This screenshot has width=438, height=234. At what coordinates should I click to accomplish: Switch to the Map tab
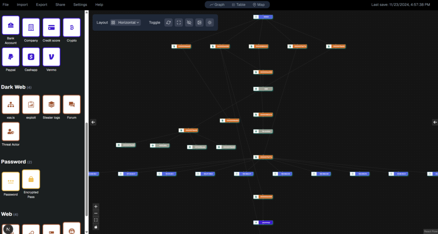click(x=258, y=5)
